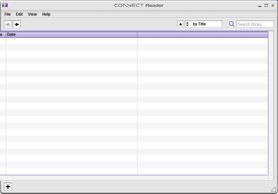Maximize the Connect Reader window
The height and width of the screenshot is (194, 278).
coord(266,6)
